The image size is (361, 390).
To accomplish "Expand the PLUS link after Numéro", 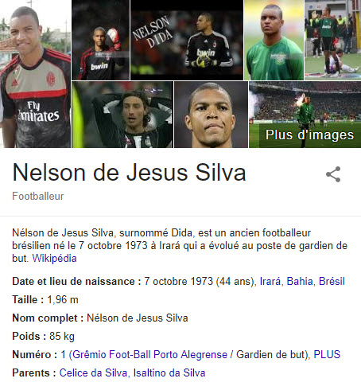I will (327, 354).
